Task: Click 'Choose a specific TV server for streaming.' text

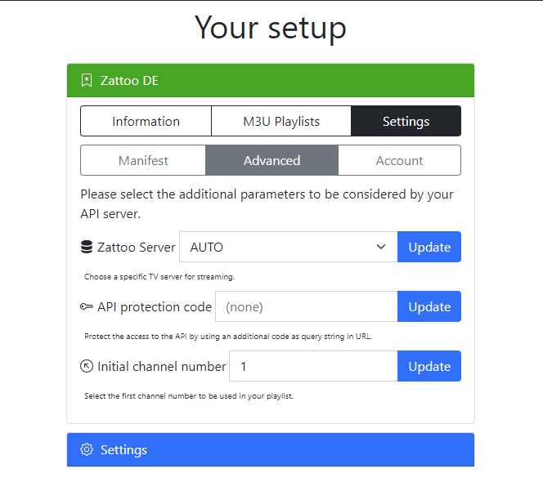Action: [x=159, y=277]
